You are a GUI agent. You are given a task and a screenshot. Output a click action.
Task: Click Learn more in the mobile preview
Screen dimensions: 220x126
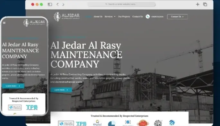13,86
